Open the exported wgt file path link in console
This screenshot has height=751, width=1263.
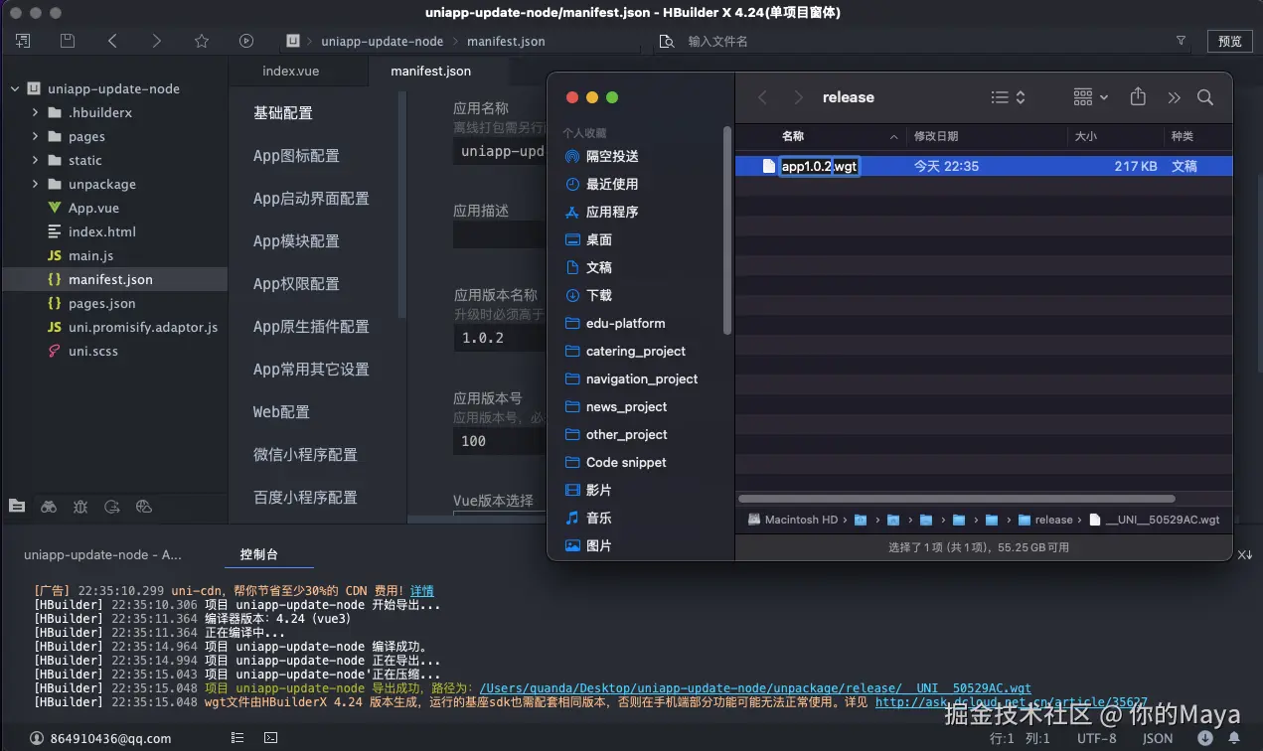(755, 687)
